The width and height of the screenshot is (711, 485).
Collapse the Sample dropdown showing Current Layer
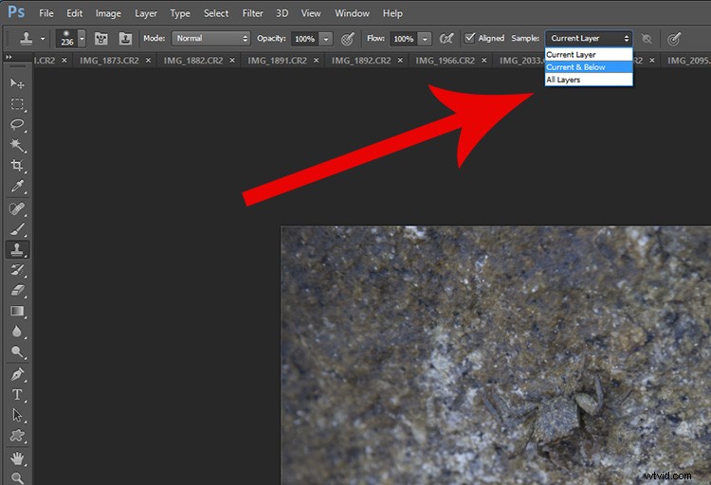[589, 39]
